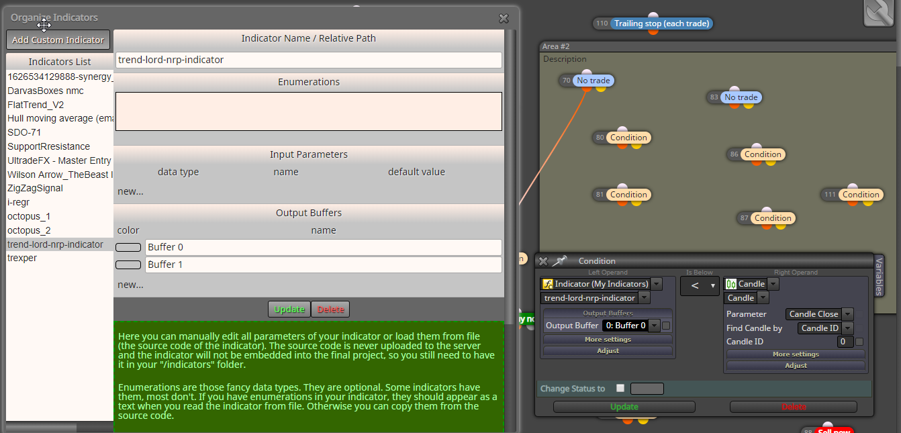The width and height of the screenshot is (901, 433).
Task: Click the orange dot under the Trailing stop node
Action: pyautogui.click(x=653, y=32)
